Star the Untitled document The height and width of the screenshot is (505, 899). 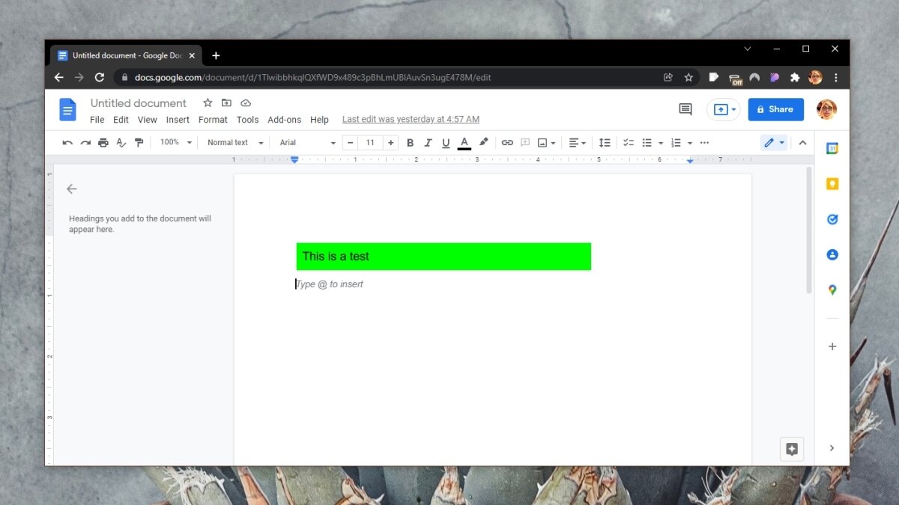pyautogui.click(x=208, y=103)
